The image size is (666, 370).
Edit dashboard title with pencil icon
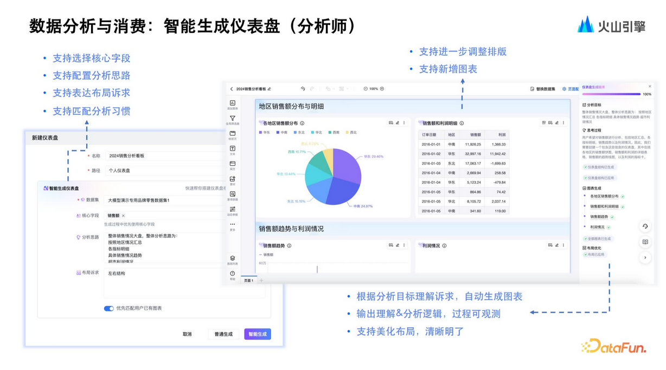click(269, 89)
